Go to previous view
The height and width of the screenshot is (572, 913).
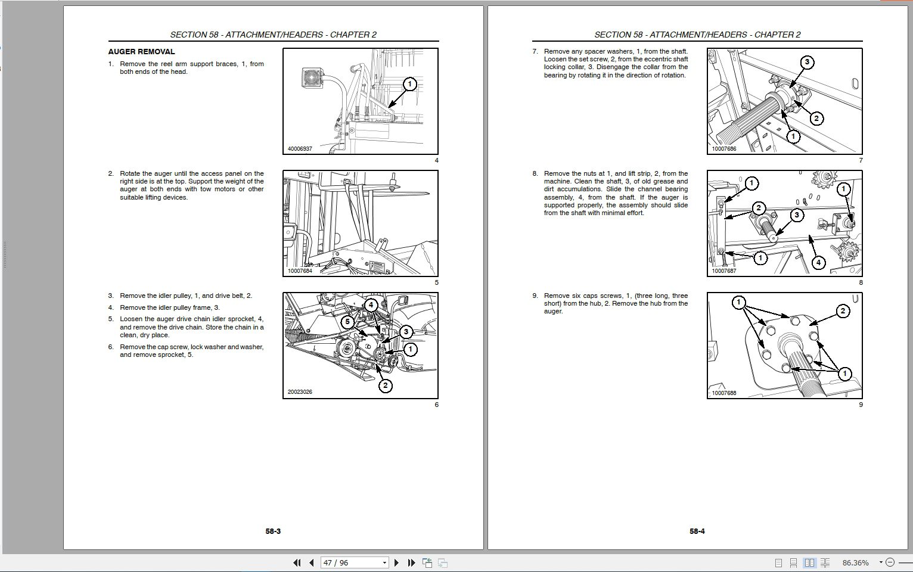click(427, 562)
